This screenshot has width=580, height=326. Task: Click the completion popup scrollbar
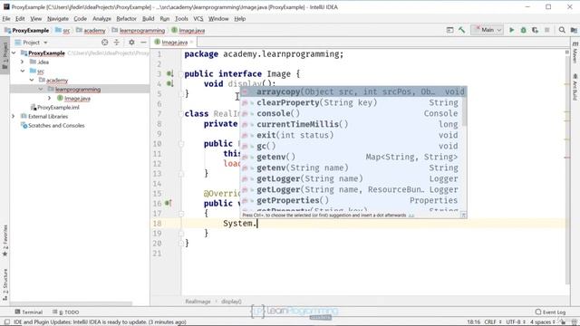[x=464, y=110]
